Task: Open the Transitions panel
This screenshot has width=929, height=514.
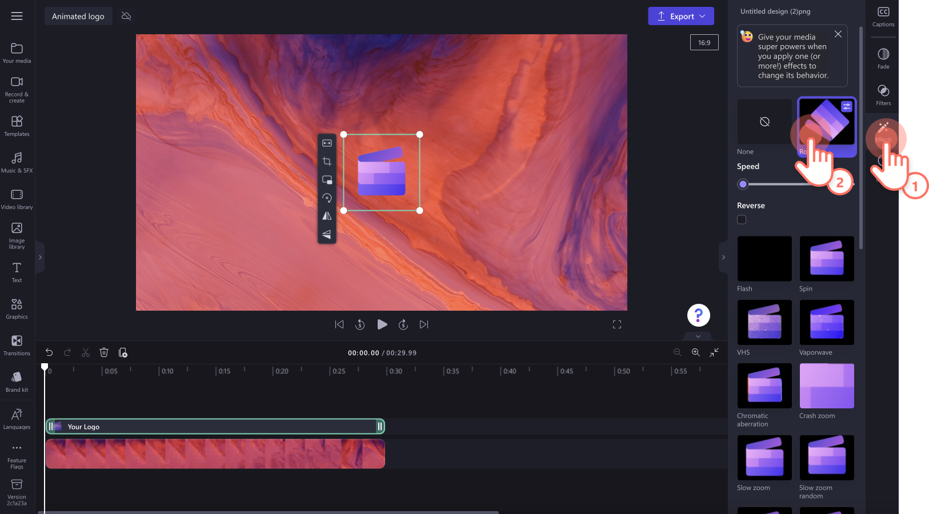Action: click(17, 346)
